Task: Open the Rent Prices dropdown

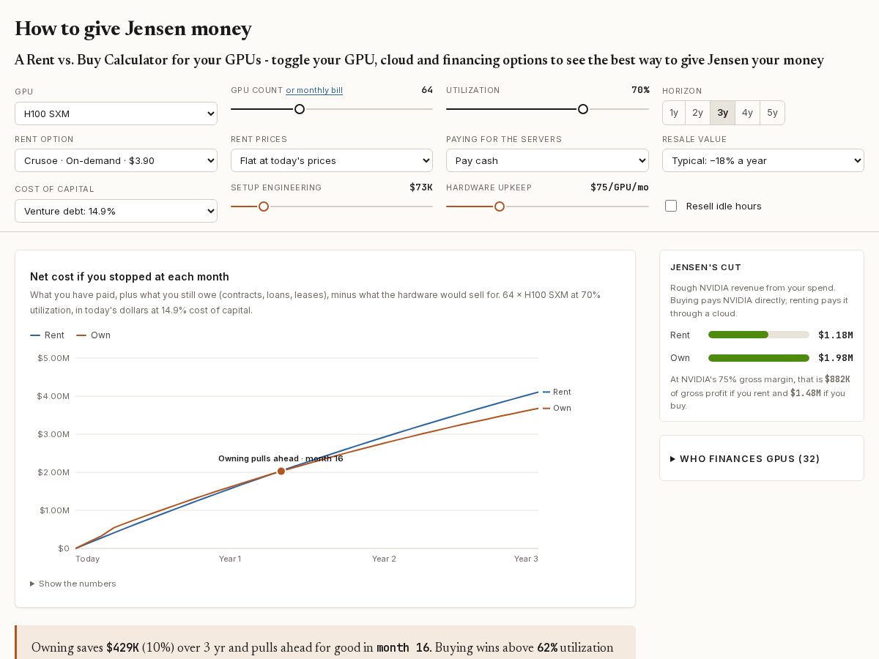Action: [332, 160]
